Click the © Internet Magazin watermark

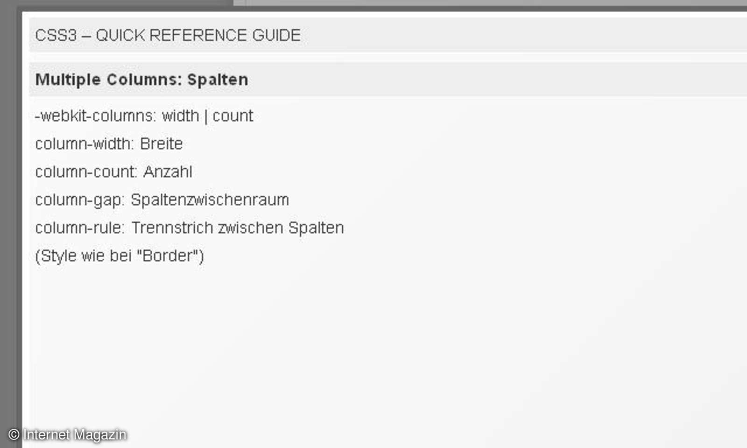[68, 434]
